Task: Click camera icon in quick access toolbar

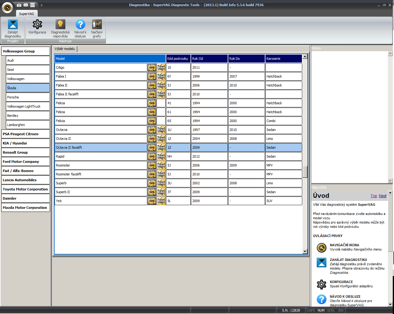Action: (19, 5)
